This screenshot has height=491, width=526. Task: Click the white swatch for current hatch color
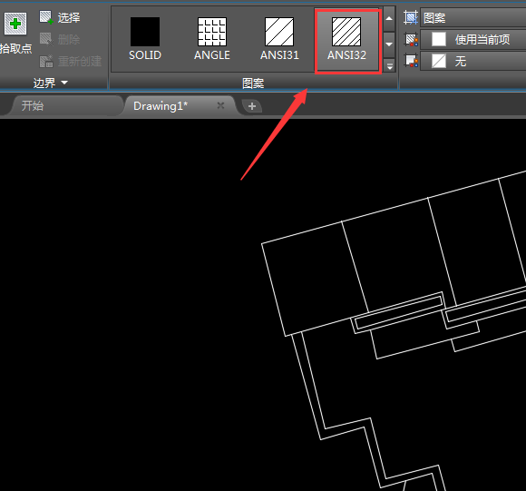(x=439, y=39)
